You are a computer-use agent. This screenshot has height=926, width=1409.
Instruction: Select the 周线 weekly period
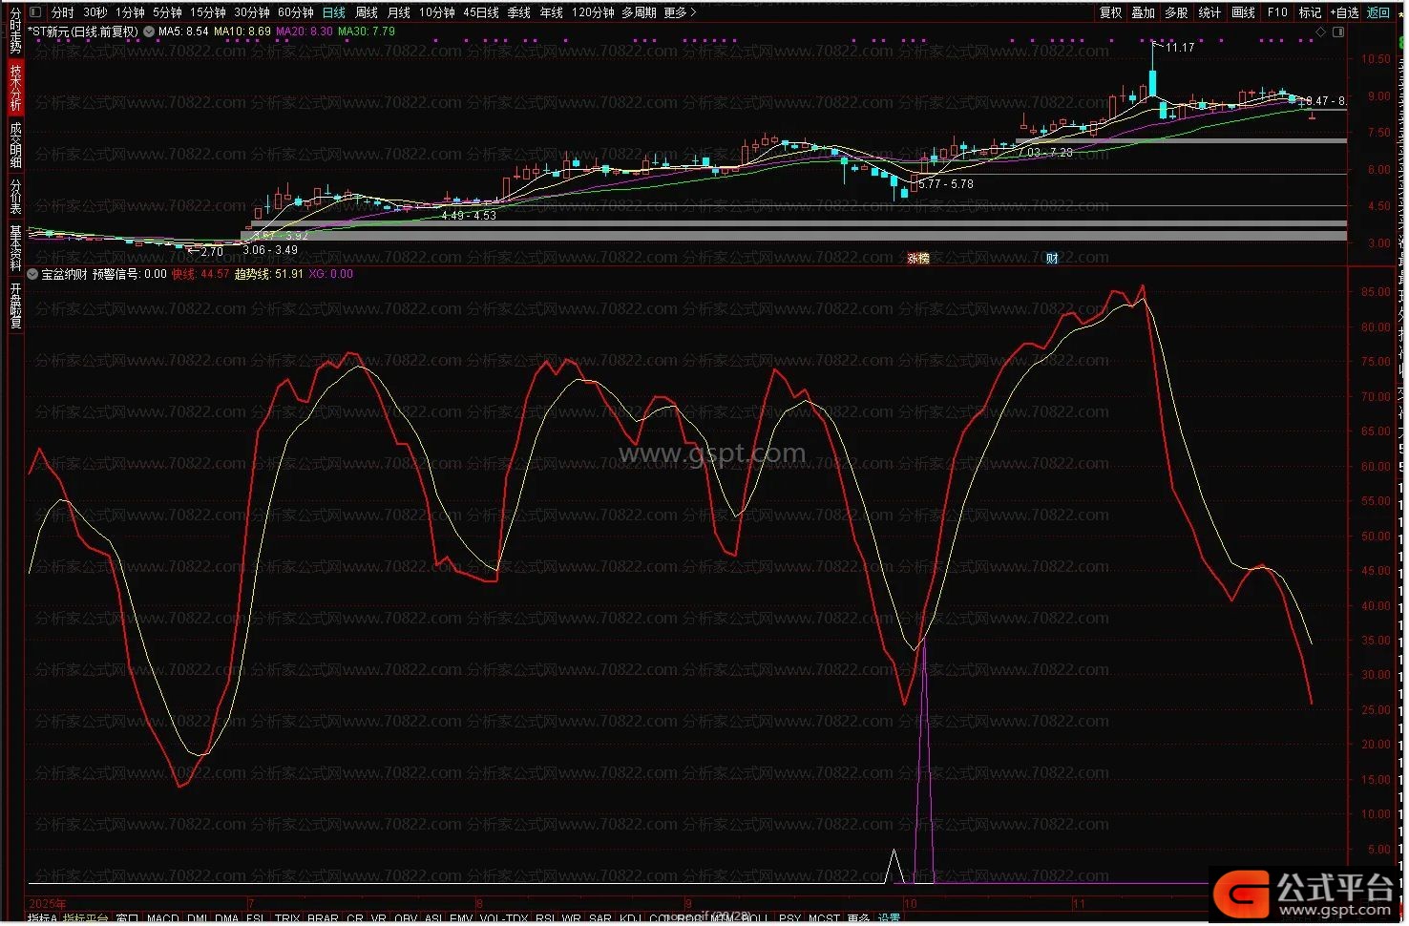point(366,12)
